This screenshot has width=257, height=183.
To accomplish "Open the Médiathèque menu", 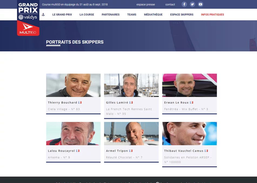I will 153,15.
